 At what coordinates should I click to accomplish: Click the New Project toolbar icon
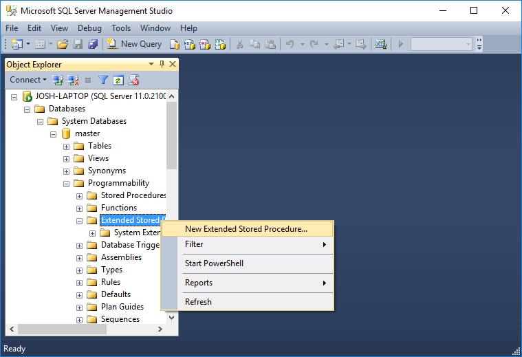[x=17, y=44]
